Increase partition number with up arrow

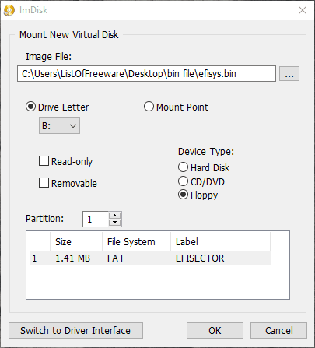coord(115,216)
